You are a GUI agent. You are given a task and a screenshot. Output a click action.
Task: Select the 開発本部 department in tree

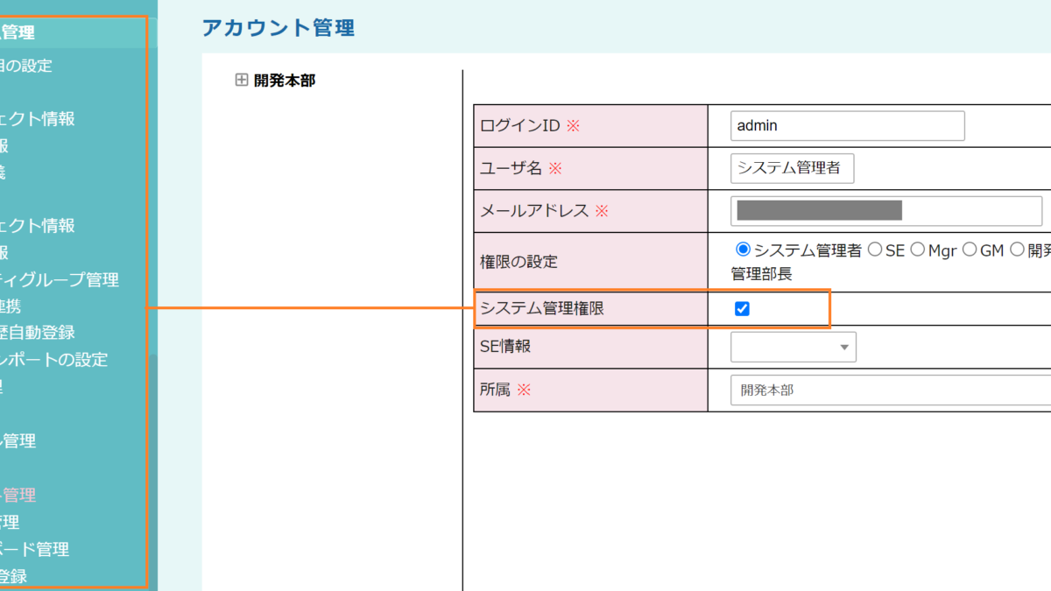coord(284,81)
